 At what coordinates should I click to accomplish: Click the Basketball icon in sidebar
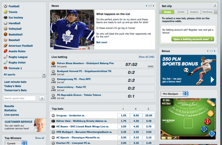pyautogui.click(x=5, y=34)
